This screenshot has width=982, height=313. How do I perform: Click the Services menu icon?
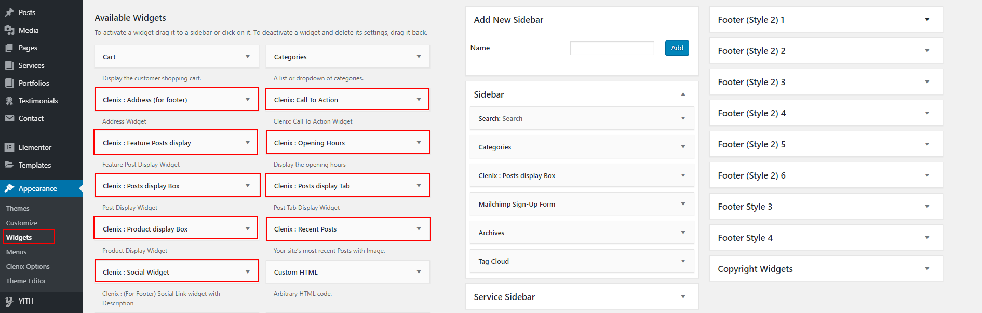9,65
